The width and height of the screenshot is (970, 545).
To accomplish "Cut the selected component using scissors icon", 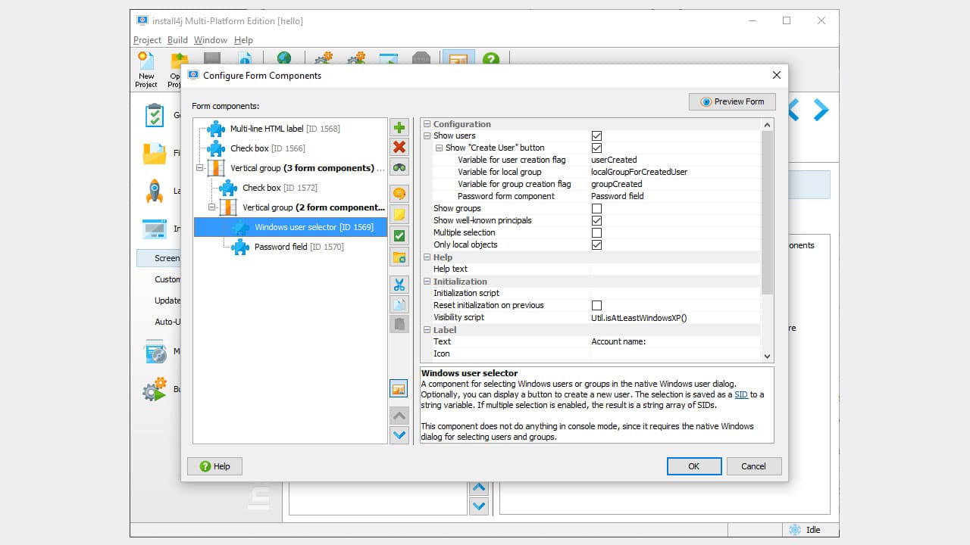I will coord(399,284).
